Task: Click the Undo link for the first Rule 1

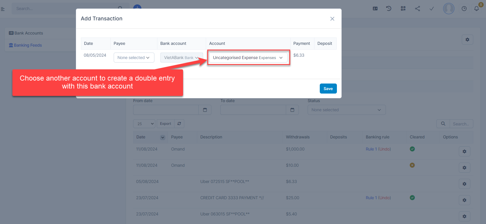Action: click(384, 149)
